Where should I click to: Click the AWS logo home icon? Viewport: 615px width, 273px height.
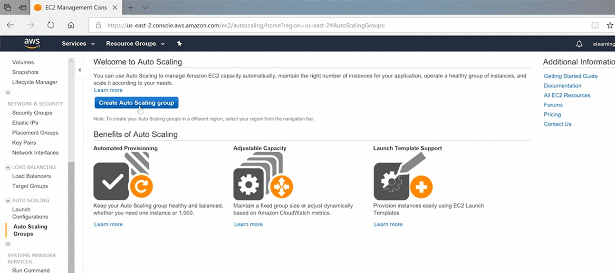32,43
